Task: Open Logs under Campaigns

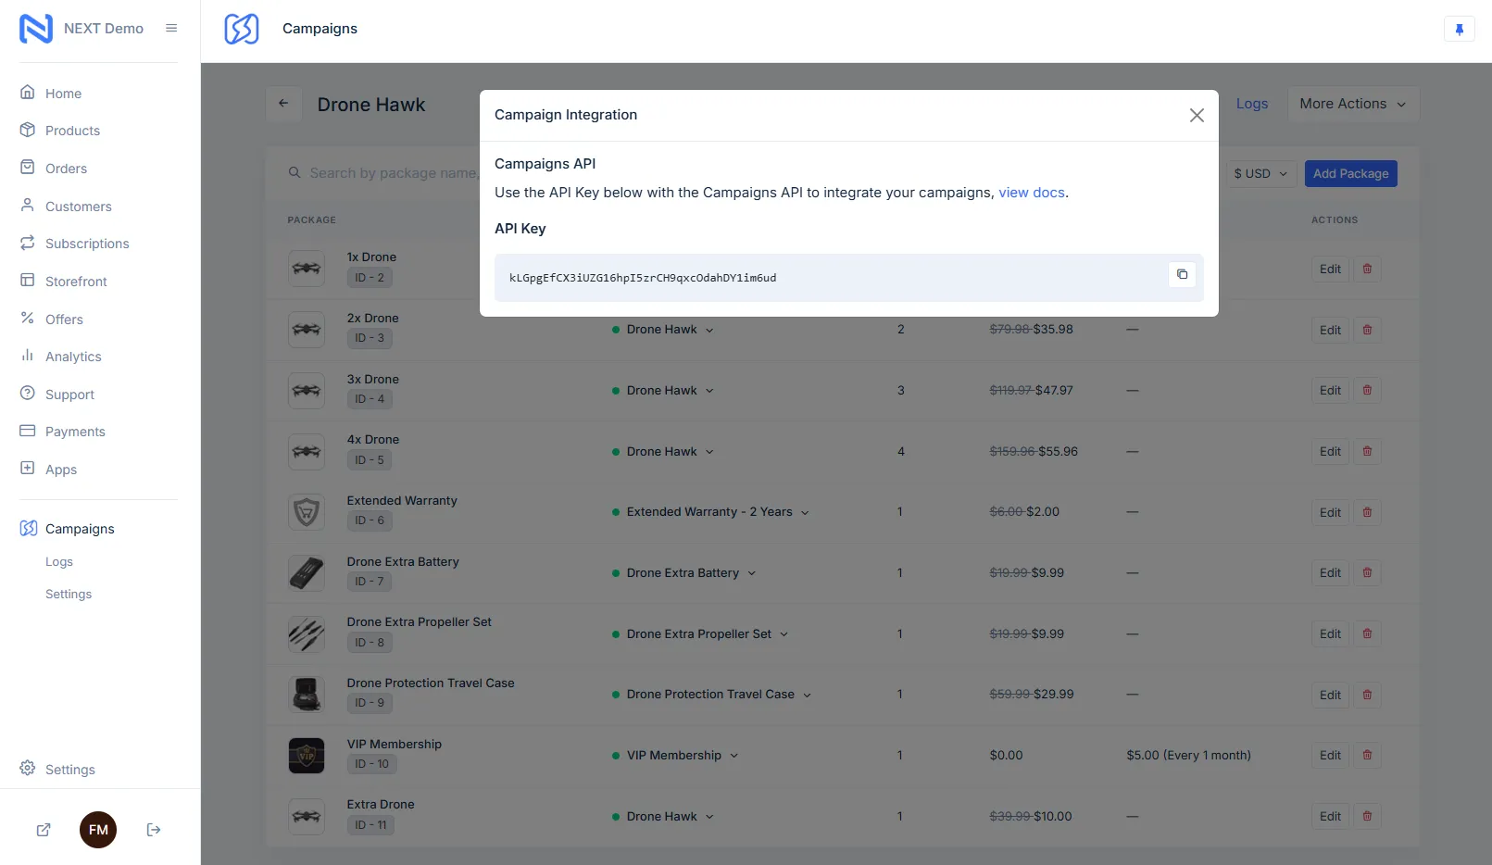Action: pos(59,561)
